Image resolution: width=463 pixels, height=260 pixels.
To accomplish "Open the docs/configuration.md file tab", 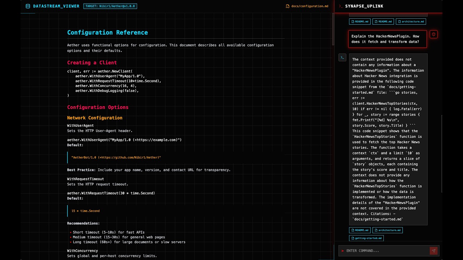I will [x=307, y=6].
